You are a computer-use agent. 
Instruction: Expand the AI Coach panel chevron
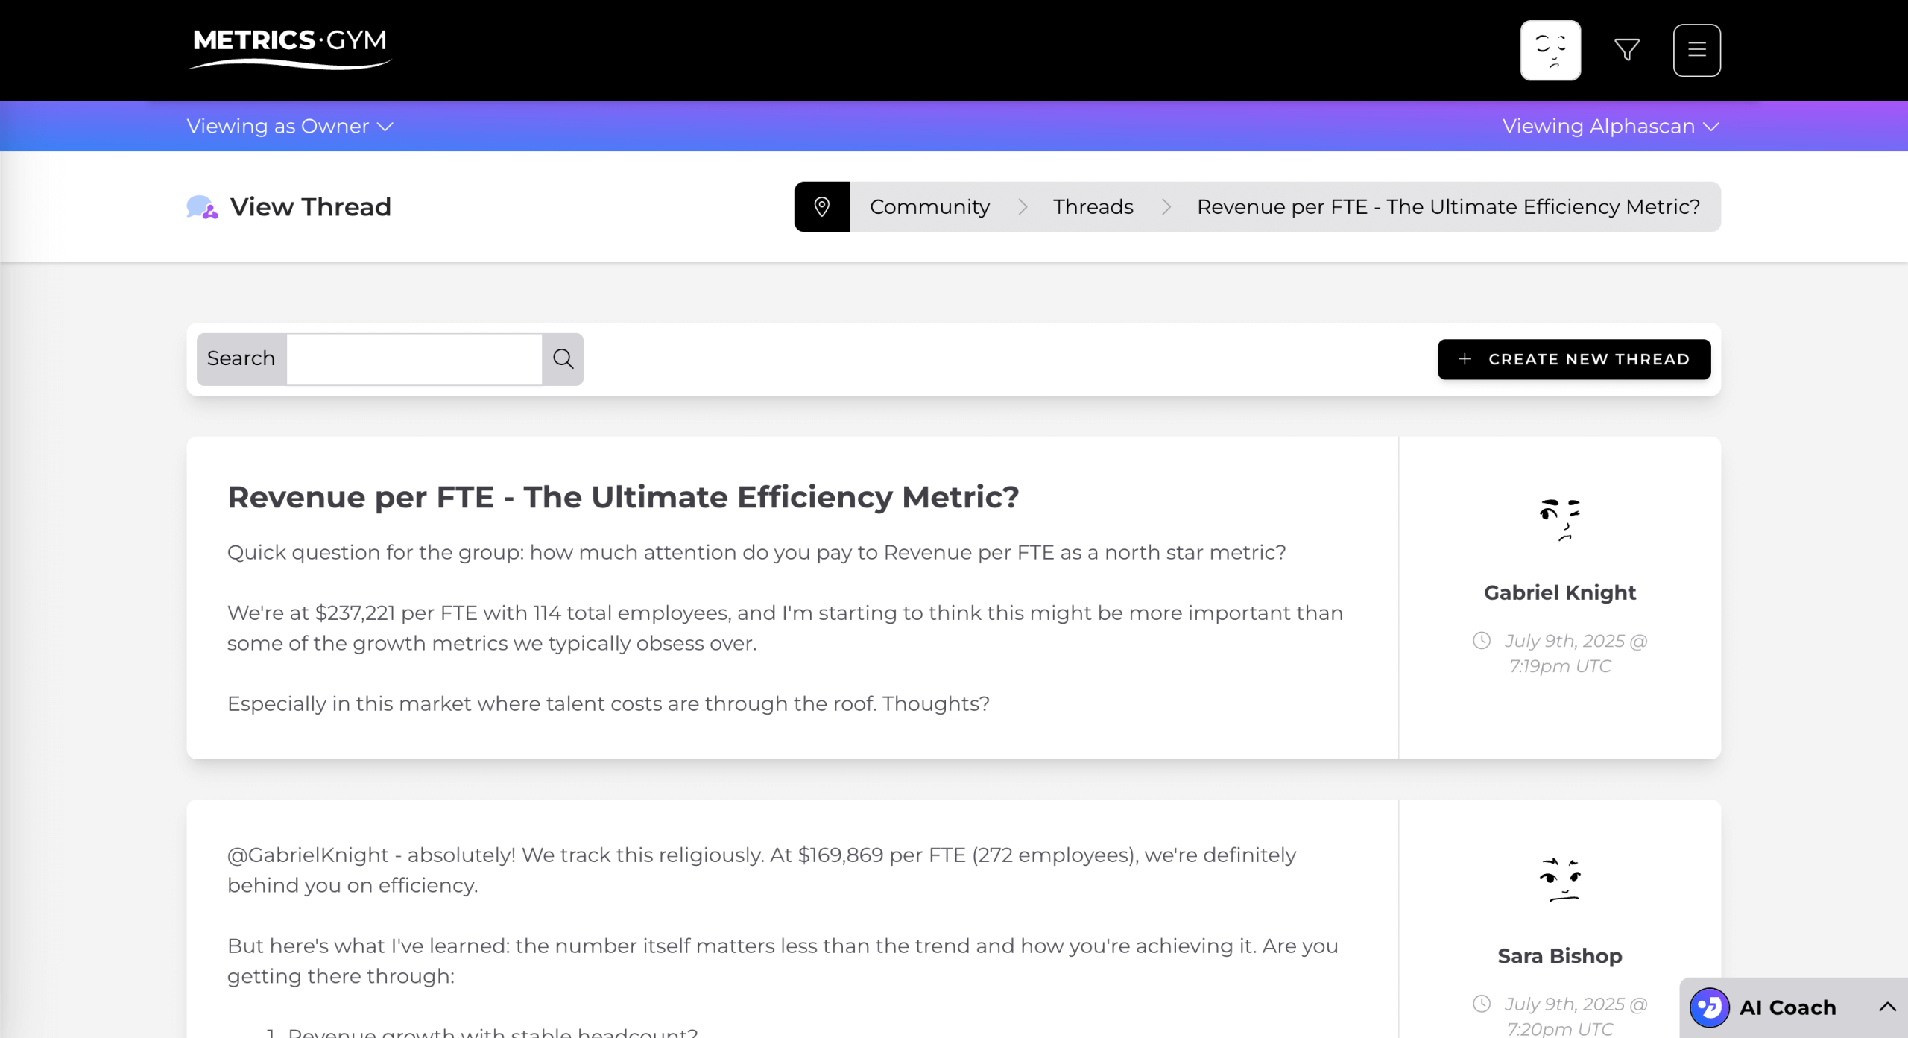(1887, 1007)
